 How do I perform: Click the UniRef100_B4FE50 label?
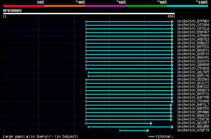coord(193,109)
